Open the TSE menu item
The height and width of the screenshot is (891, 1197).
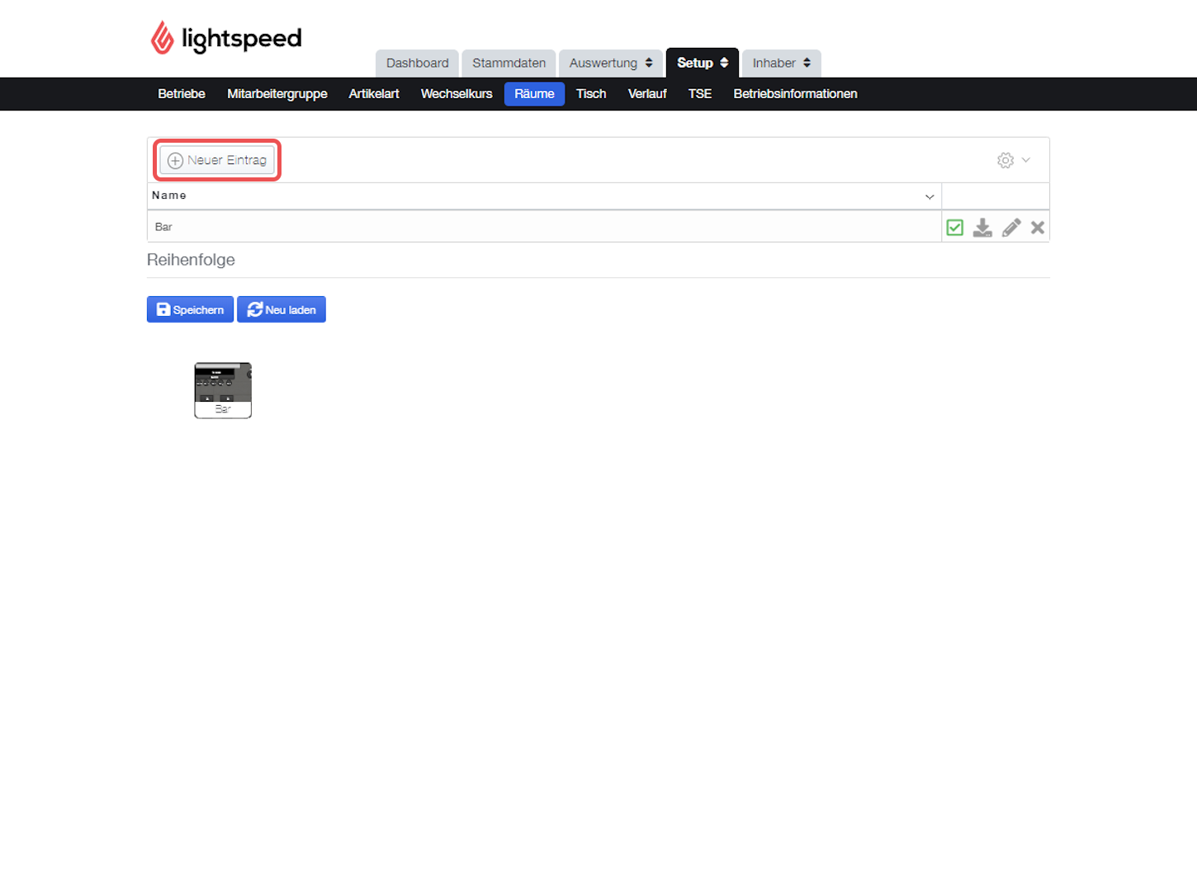point(700,94)
